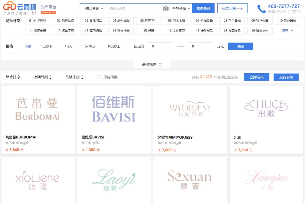Select category 08-手工器械
305x203 pixels.
(232, 21)
